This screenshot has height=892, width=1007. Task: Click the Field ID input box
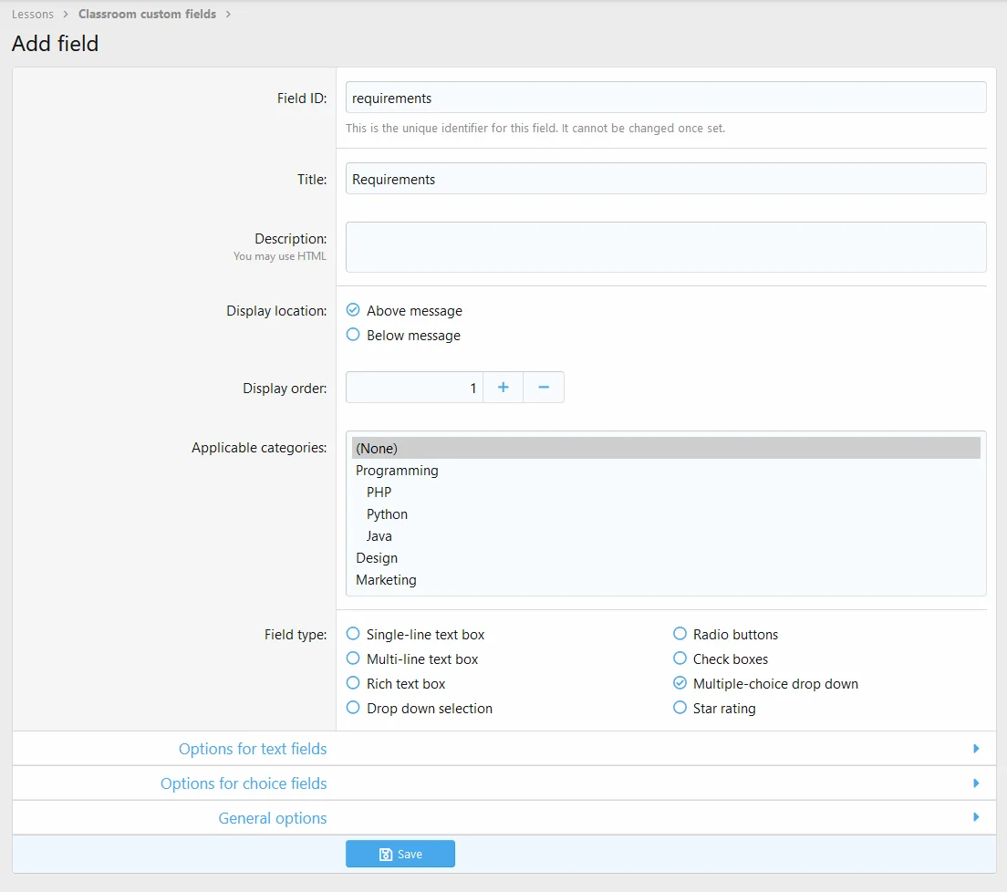(666, 98)
